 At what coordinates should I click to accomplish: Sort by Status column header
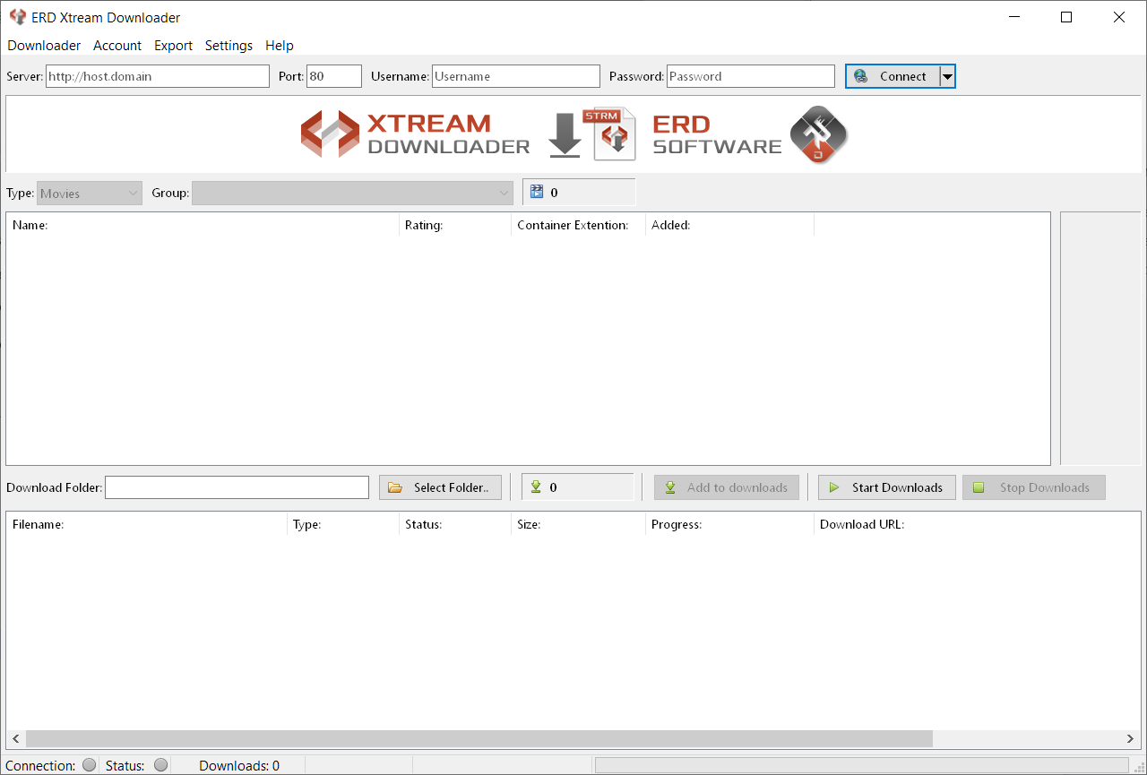pos(455,524)
